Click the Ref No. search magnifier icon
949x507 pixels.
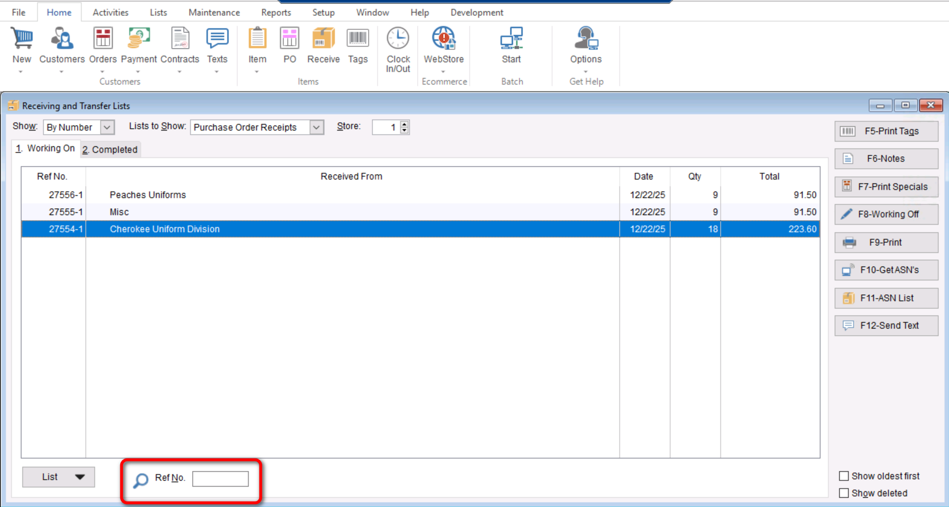point(141,480)
